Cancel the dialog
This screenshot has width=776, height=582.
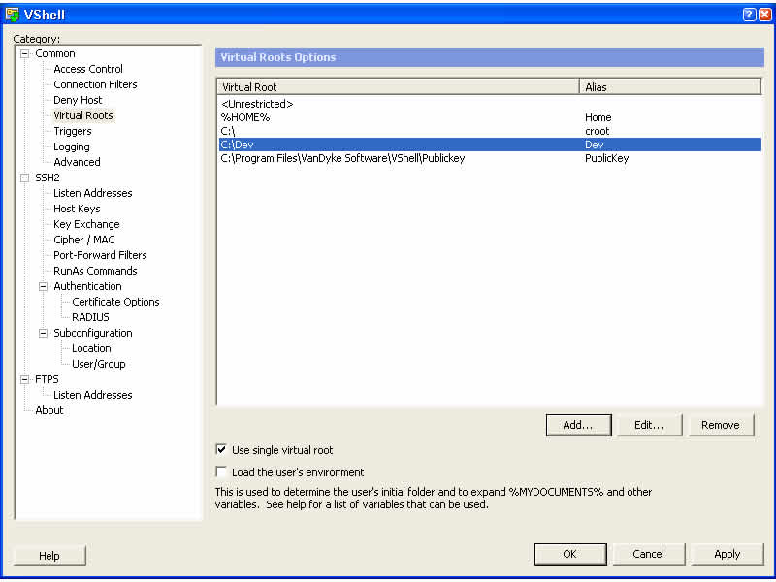[648, 554]
